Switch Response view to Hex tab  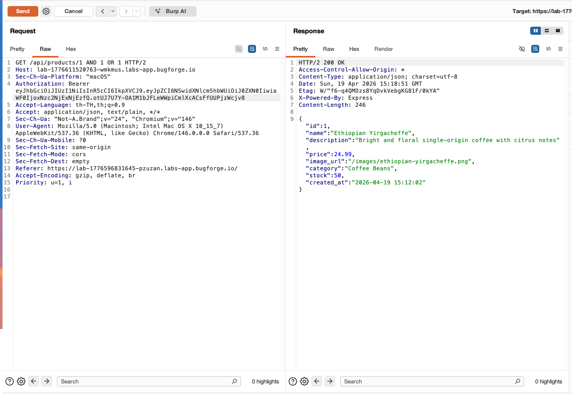(354, 49)
